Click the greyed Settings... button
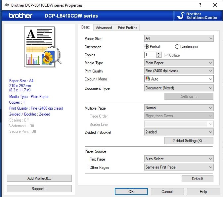 click(189, 96)
